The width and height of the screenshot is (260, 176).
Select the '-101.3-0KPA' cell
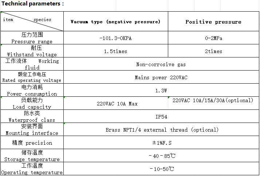(115, 38)
